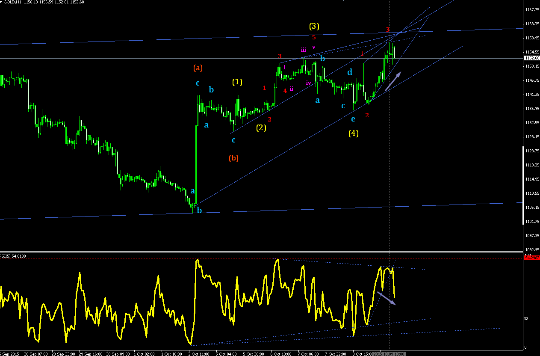
Task: Select the upward arrow object on price chart
Action: click(393, 81)
